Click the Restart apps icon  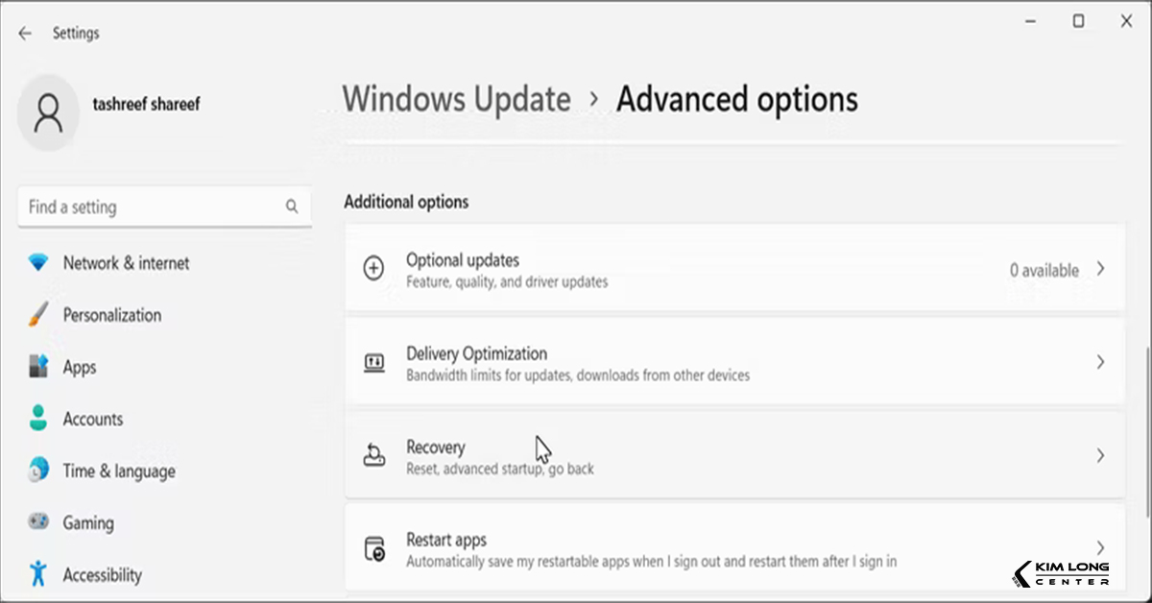[x=373, y=548]
